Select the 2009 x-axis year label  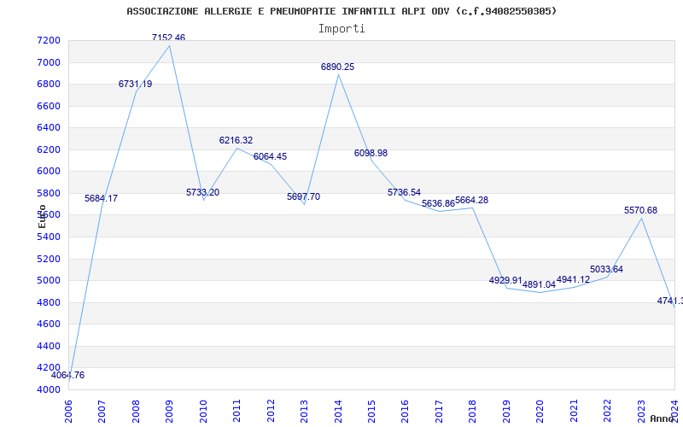pos(169,411)
